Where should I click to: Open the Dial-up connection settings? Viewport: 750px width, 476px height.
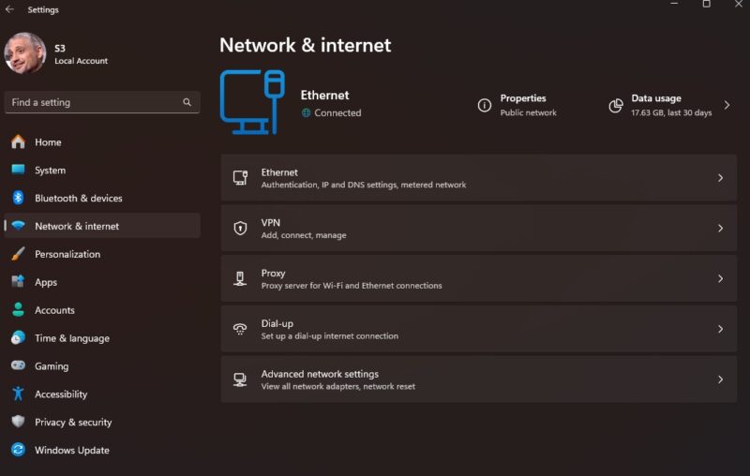pos(478,329)
